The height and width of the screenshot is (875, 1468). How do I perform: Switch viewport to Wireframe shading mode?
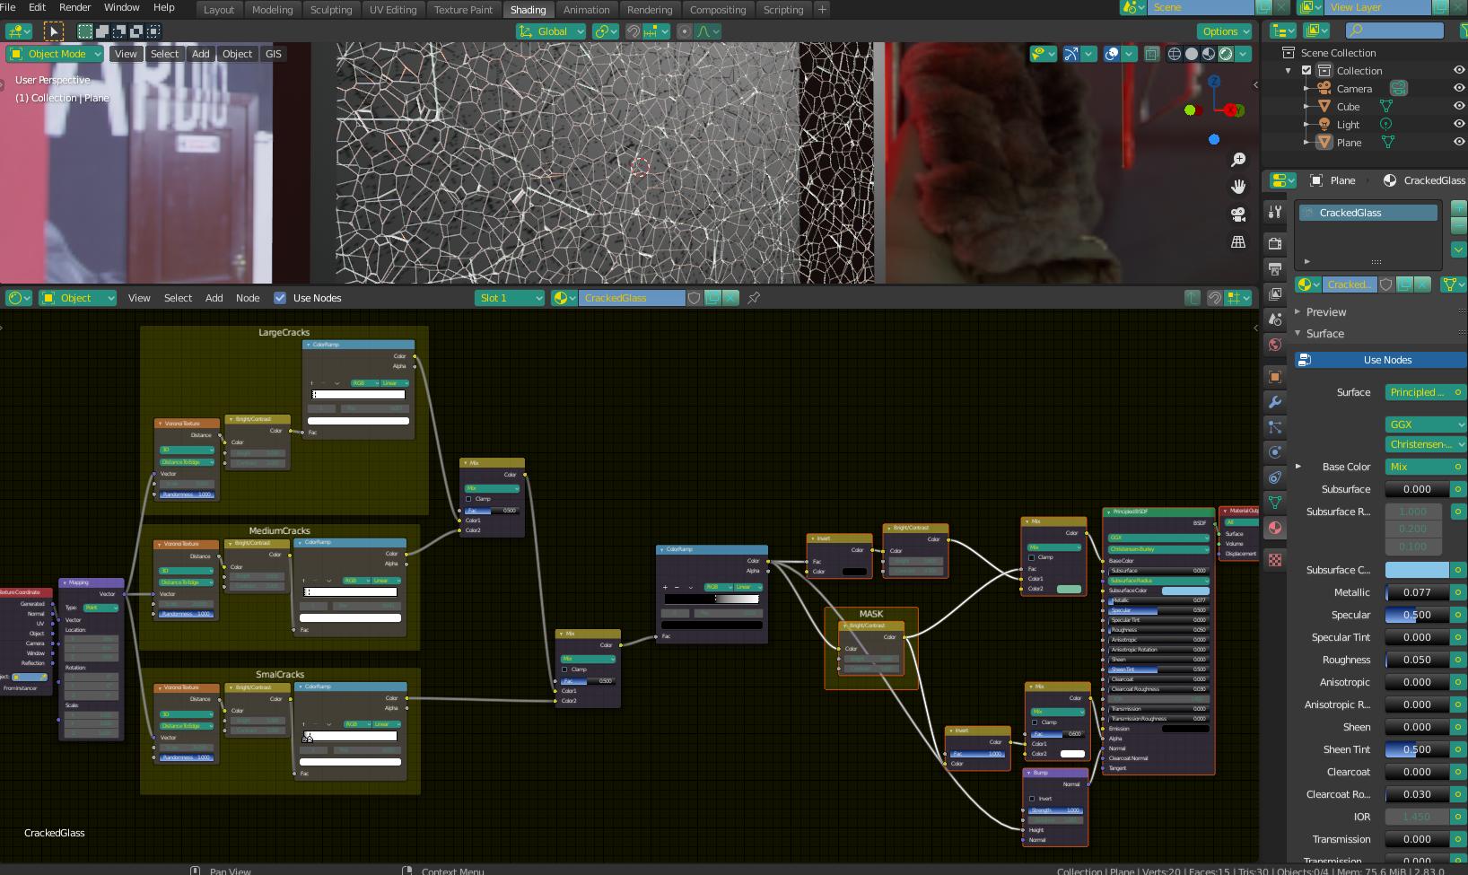1175,54
